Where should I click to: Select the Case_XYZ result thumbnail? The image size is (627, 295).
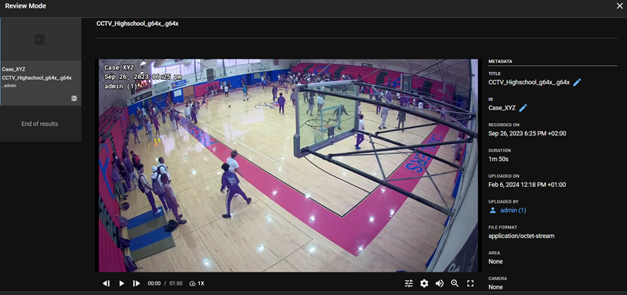pos(41,62)
